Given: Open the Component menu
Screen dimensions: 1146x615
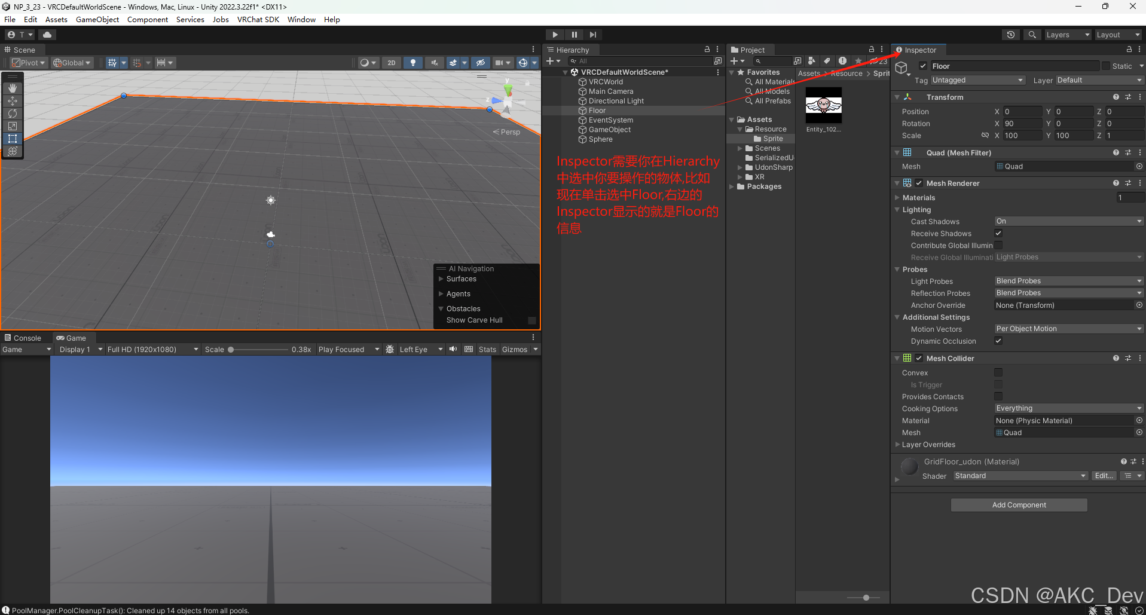Looking at the screenshot, I should [148, 20].
